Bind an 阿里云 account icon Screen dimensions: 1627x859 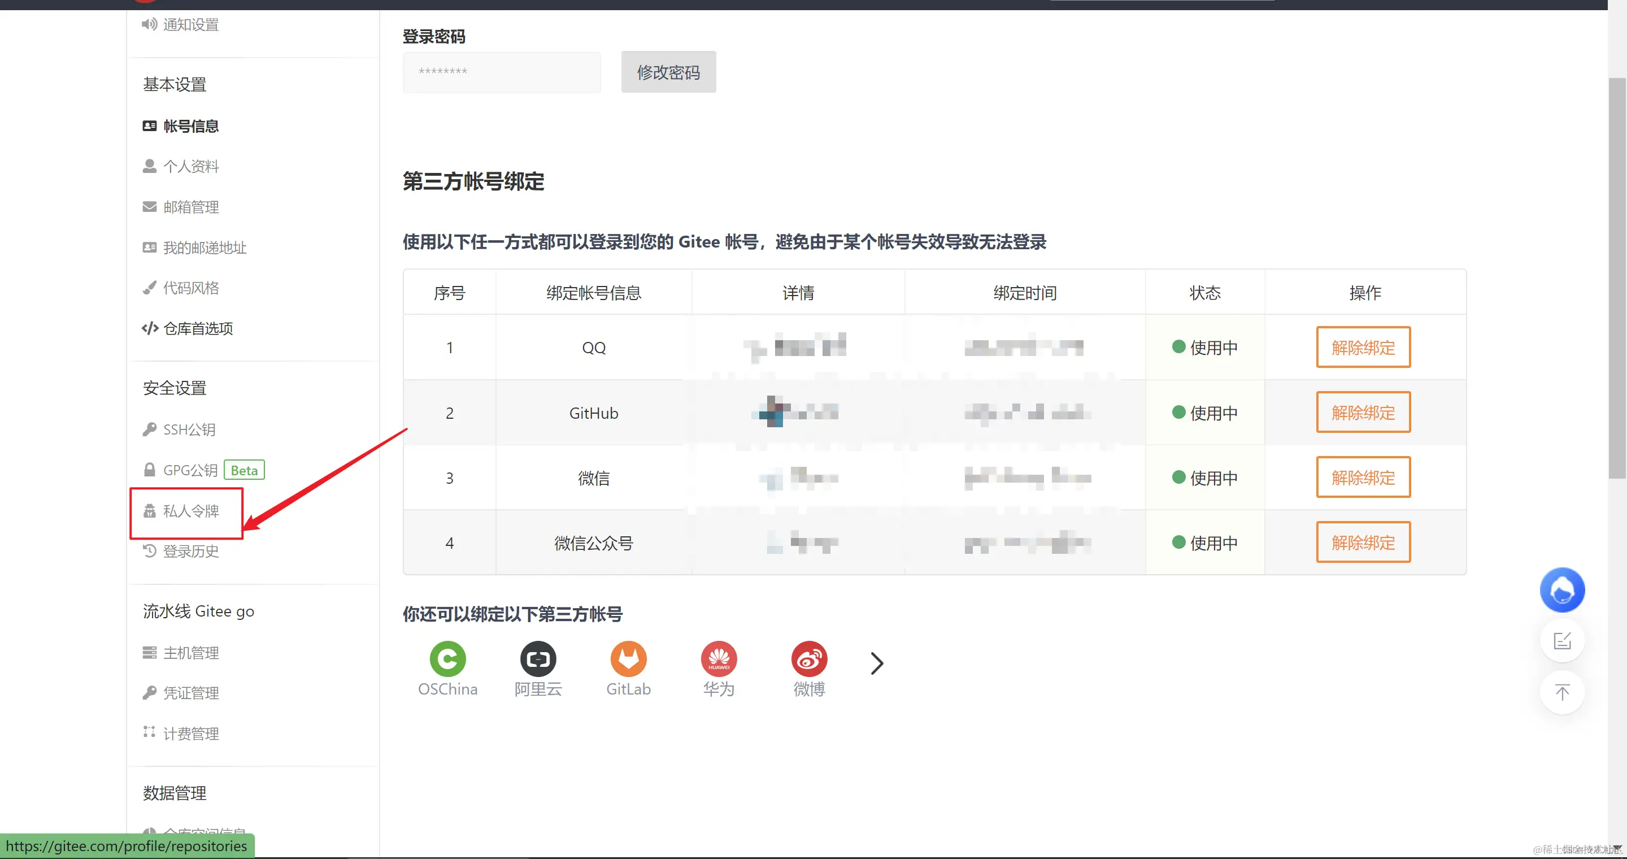(x=538, y=659)
